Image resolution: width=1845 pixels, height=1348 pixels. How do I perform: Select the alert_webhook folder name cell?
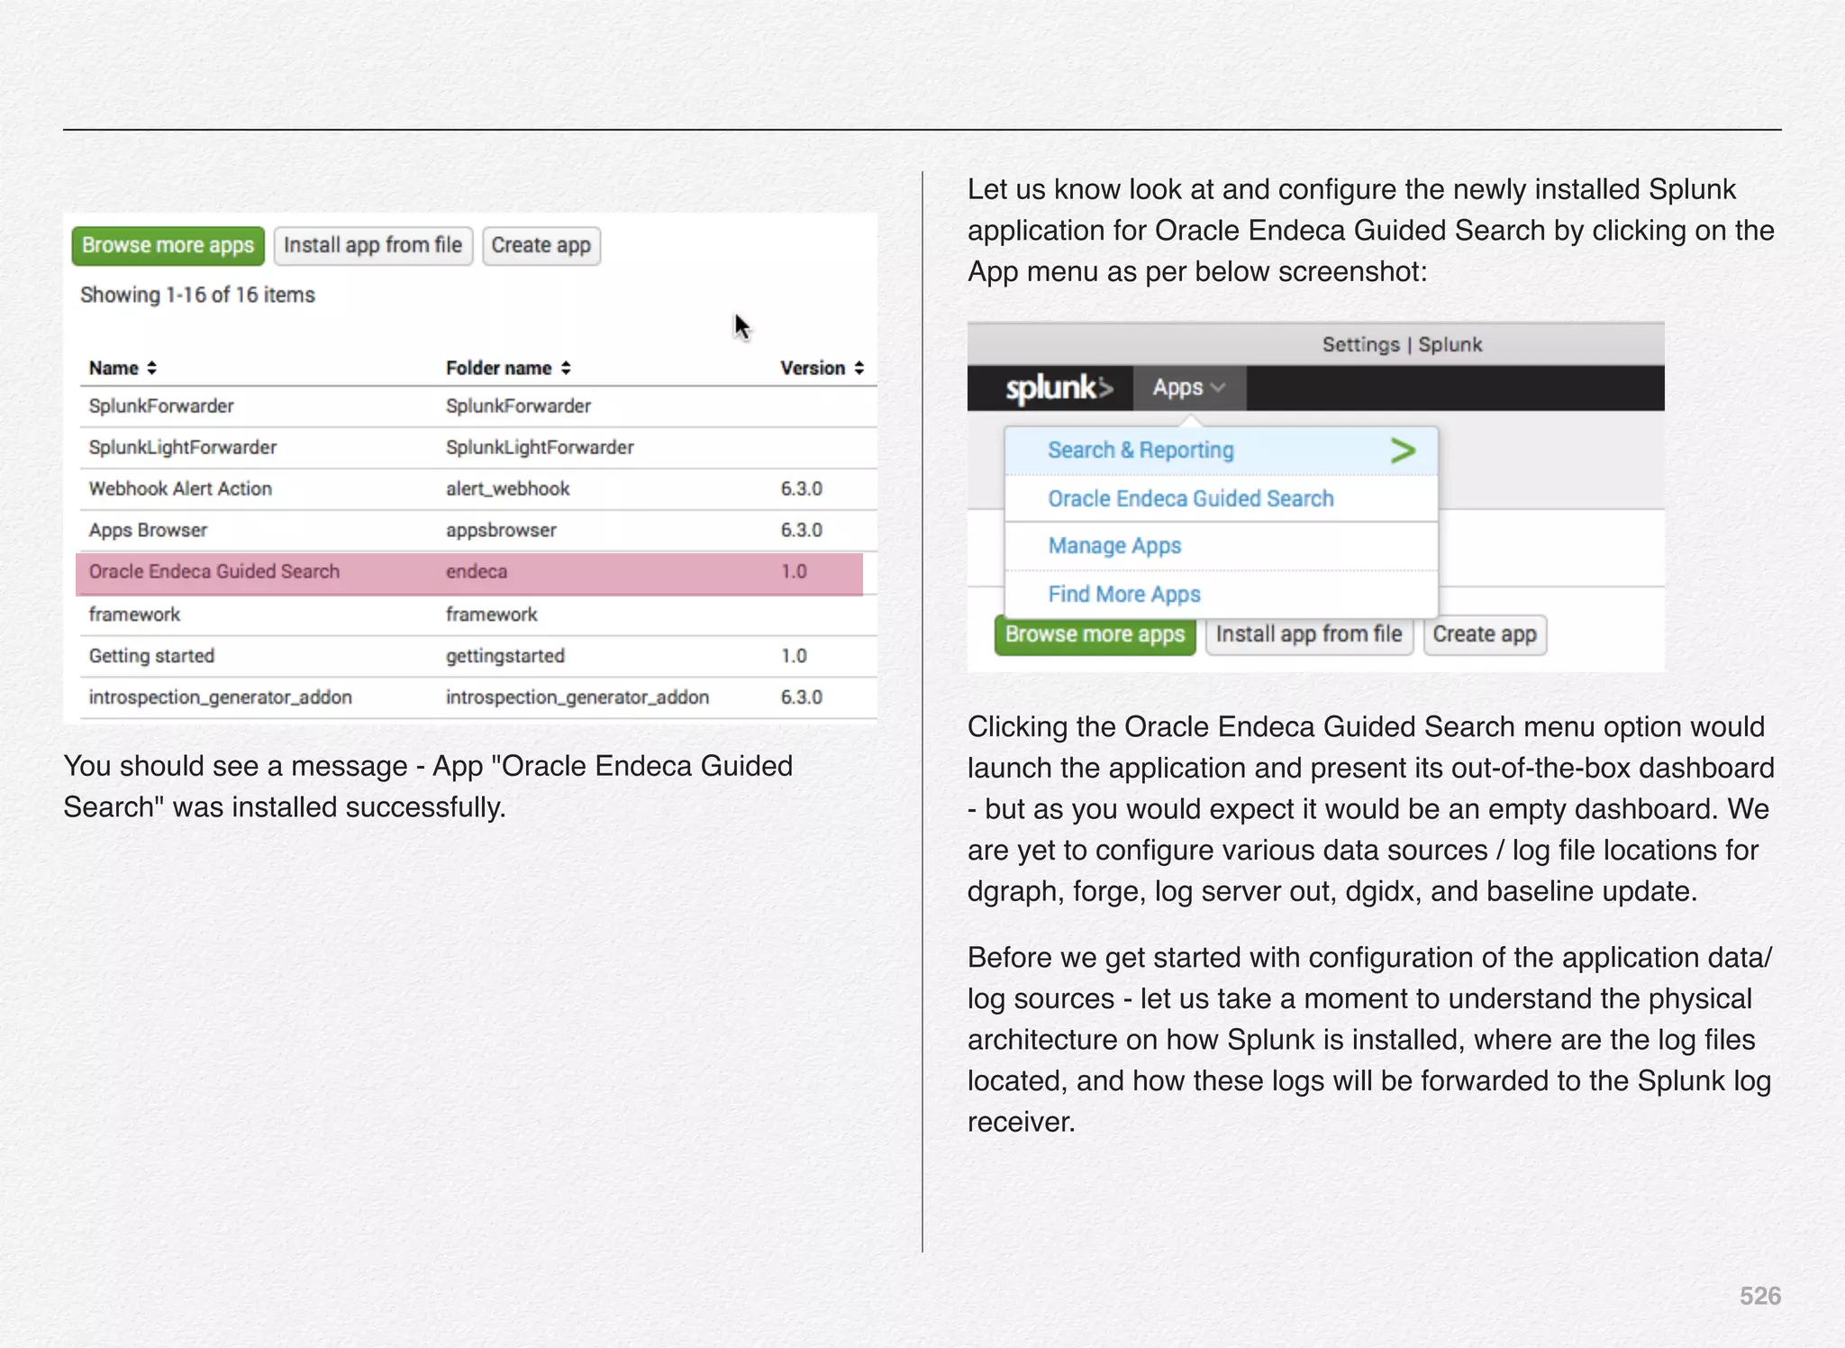click(508, 489)
